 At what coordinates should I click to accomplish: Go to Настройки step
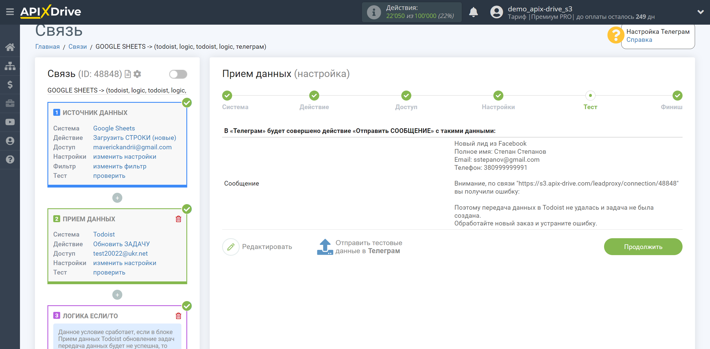click(x=498, y=96)
